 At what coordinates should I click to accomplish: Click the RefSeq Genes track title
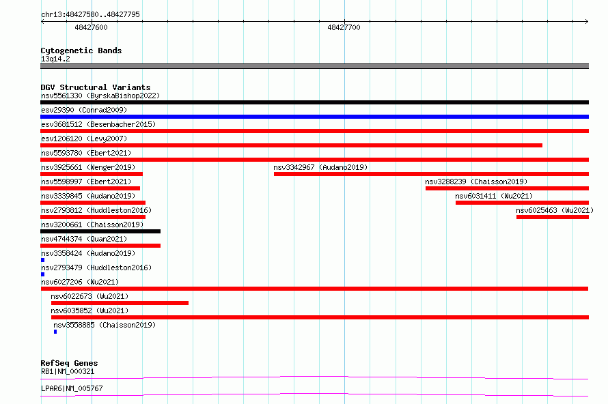69,363
